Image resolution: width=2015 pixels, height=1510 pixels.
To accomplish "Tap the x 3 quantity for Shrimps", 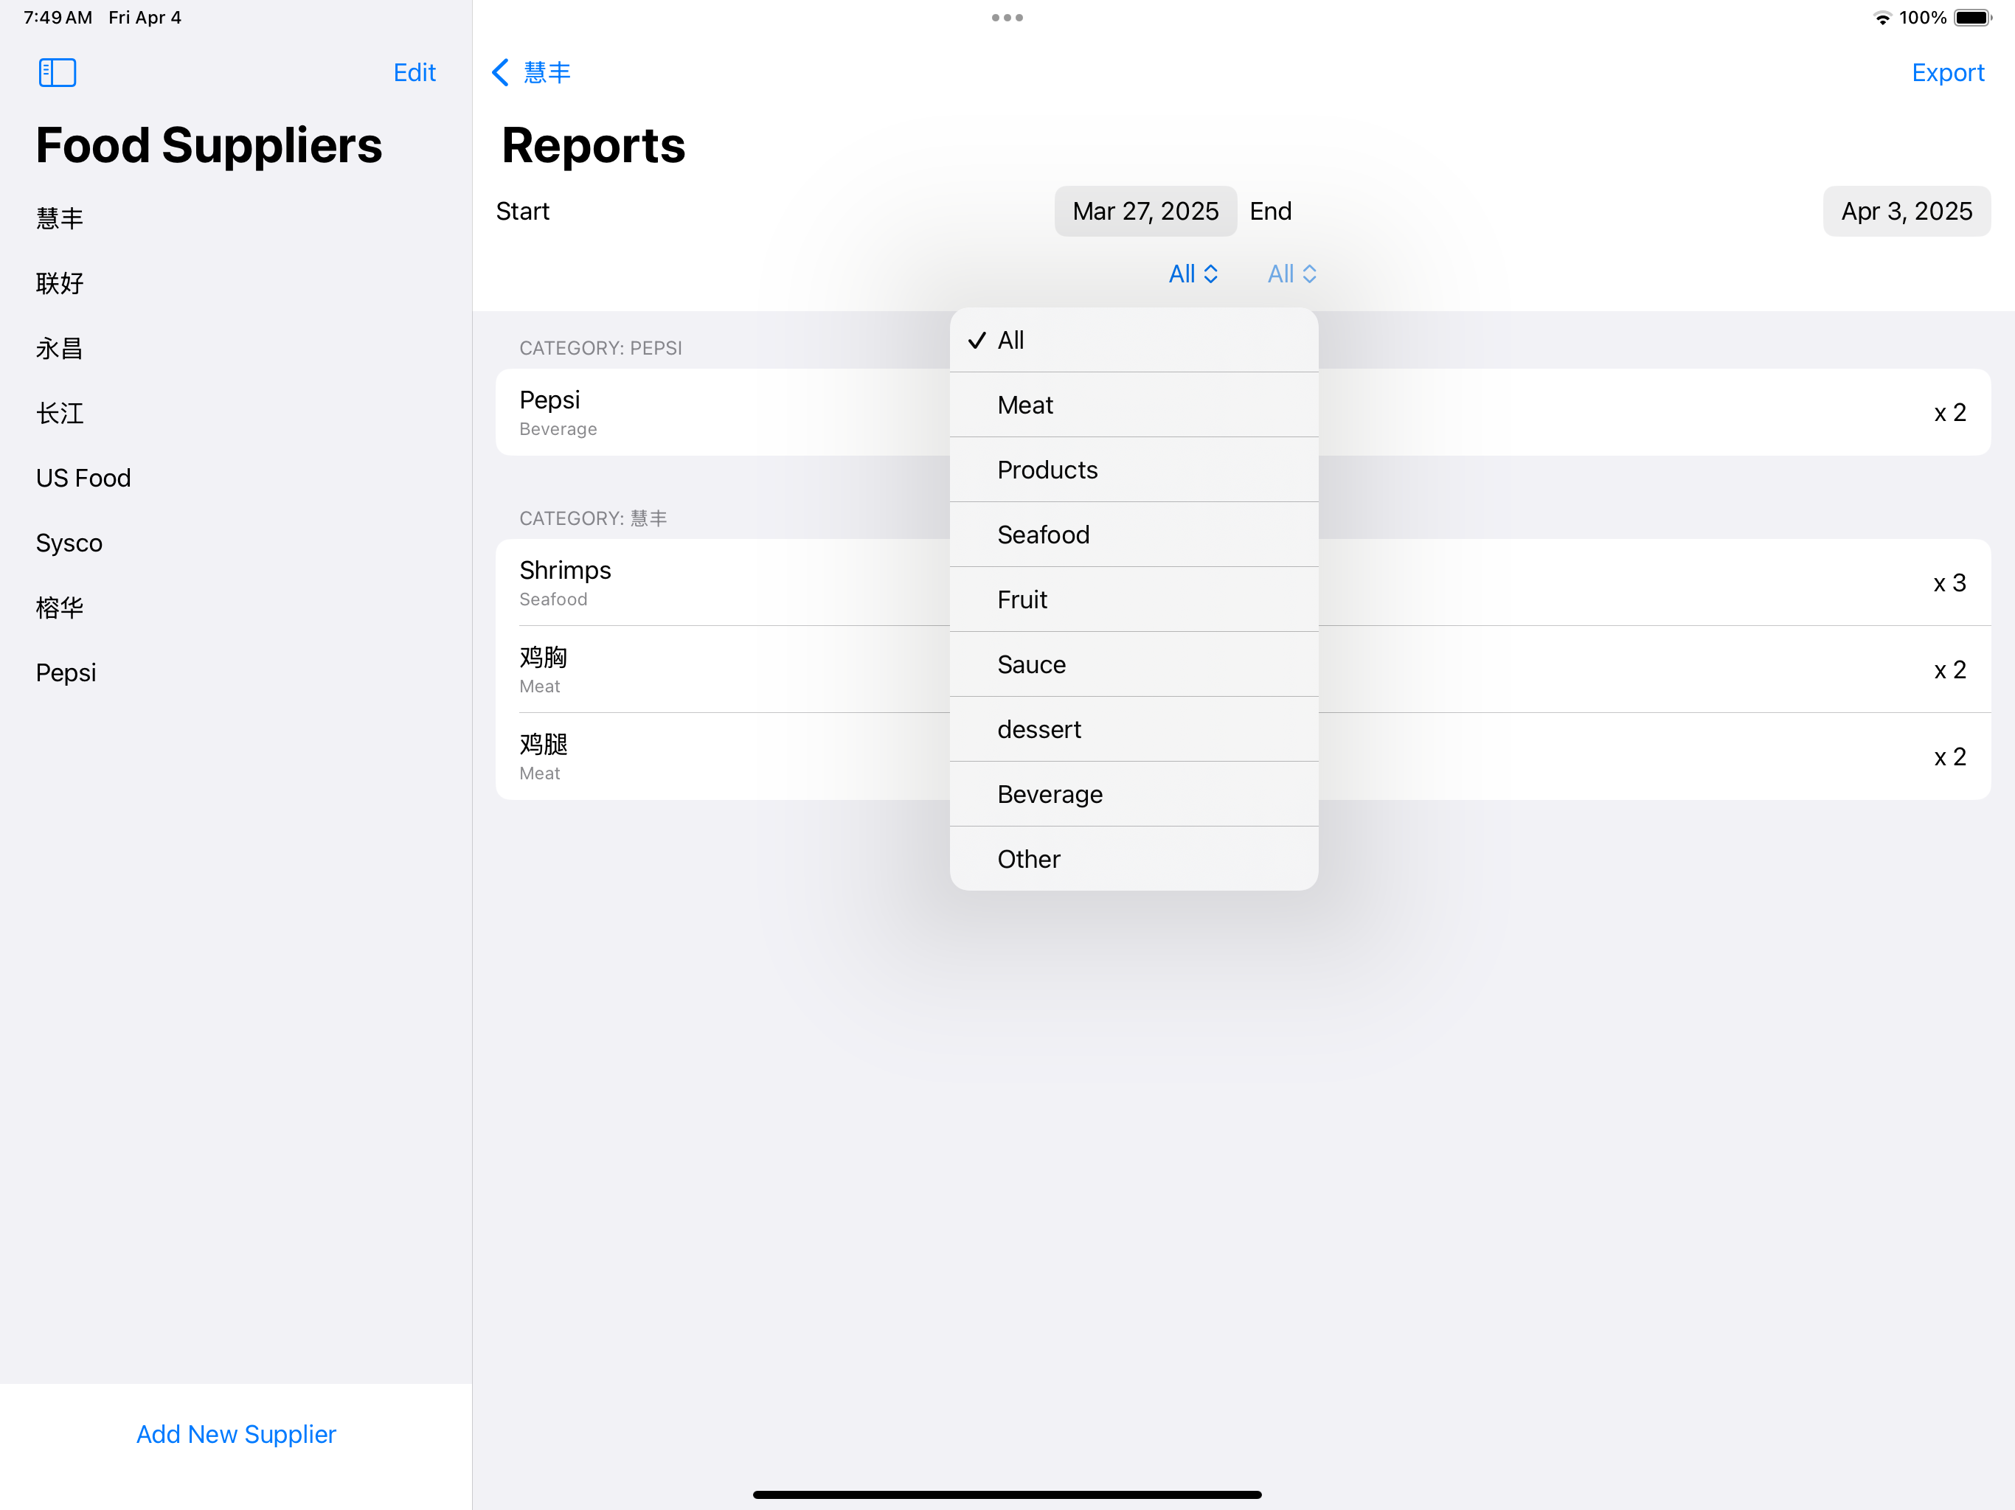I will tap(1949, 583).
